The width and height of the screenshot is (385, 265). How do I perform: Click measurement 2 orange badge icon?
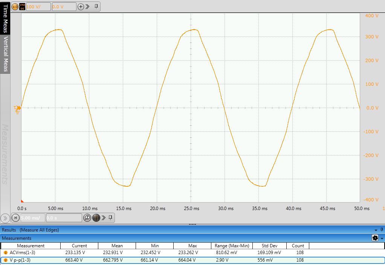[6, 260]
